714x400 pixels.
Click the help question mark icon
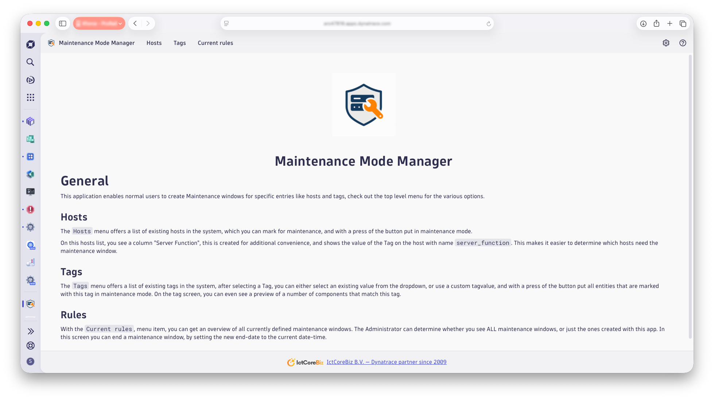(683, 43)
